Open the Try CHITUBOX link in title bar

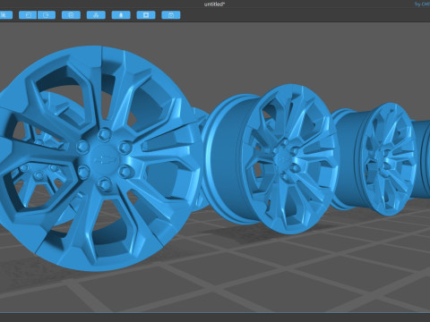coord(422,4)
